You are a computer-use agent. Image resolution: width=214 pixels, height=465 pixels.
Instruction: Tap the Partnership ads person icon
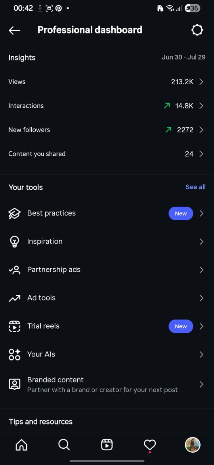15,270
